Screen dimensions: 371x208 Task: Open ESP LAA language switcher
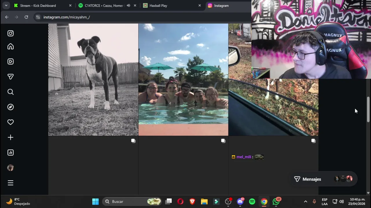click(325, 201)
